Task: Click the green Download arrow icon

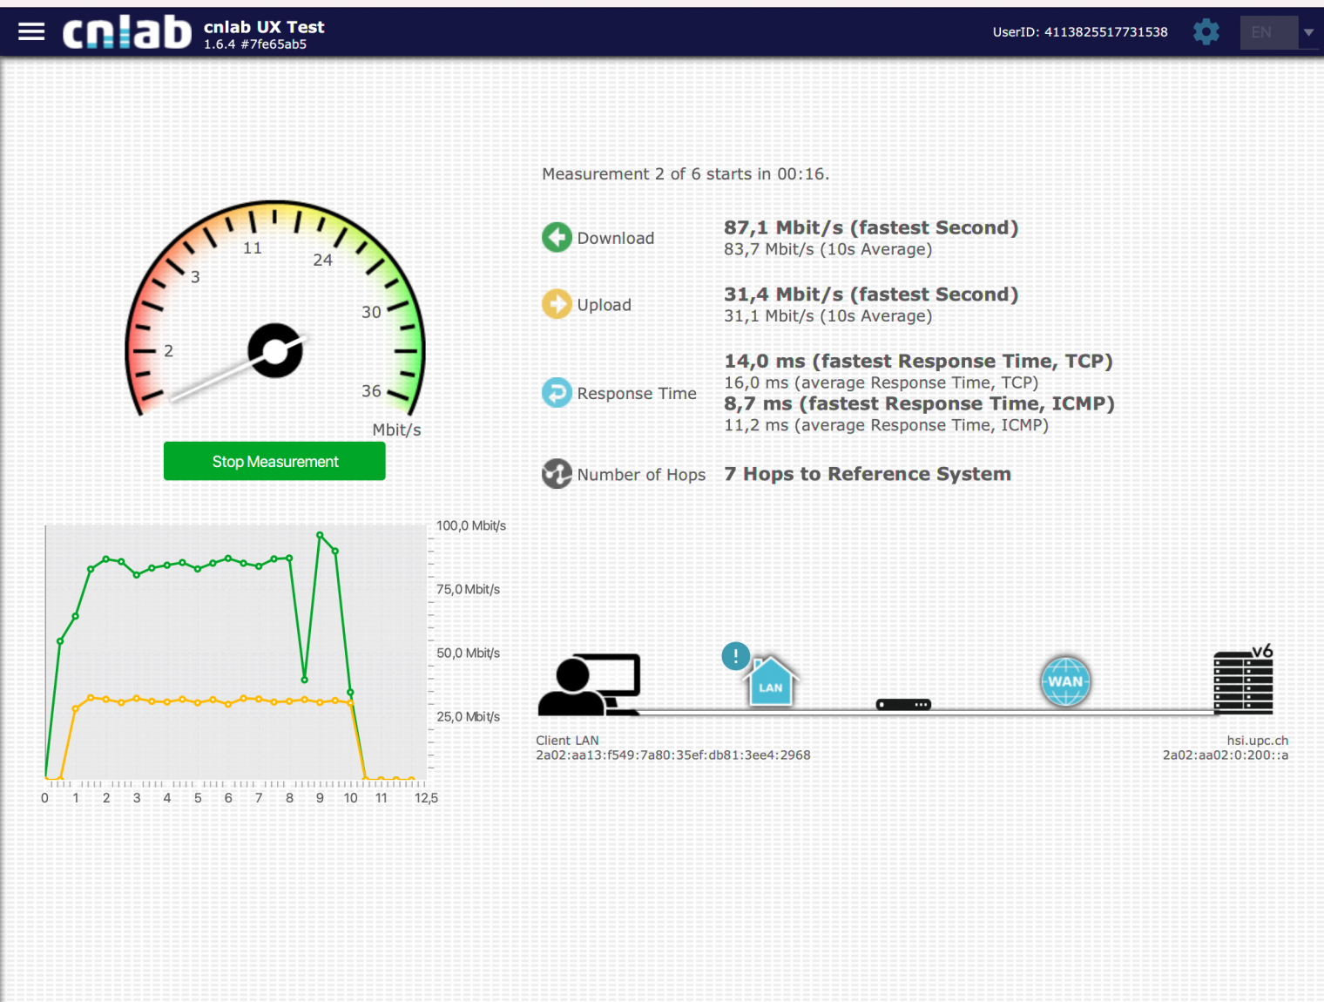Action: (557, 237)
